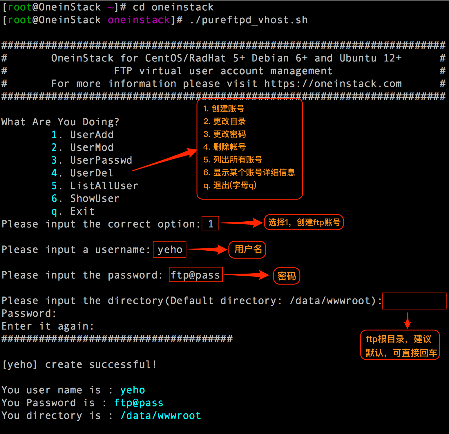Click 'Please input the correct option:' prompt

pyautogui.click(x=101, y=224)
